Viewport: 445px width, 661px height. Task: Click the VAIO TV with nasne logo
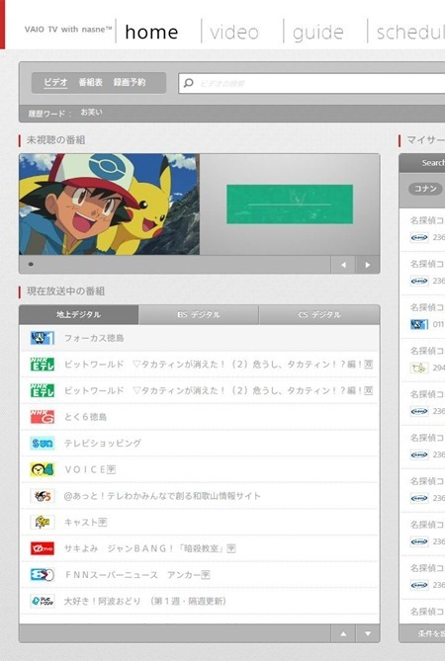tap(68, 30)
